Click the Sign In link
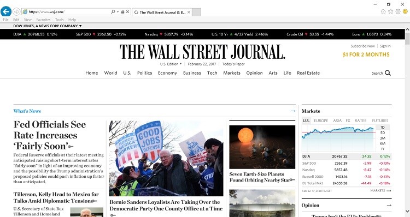 [385, 46]
